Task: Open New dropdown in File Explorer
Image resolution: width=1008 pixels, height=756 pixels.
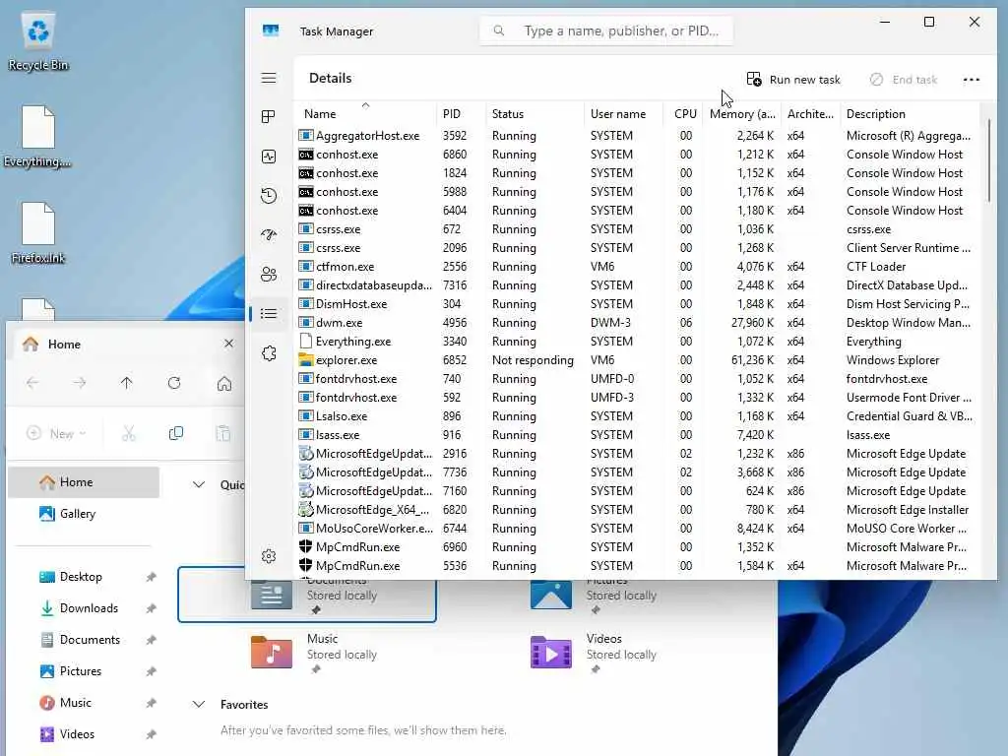Action: pyautogui.click(x=56, y=433)
